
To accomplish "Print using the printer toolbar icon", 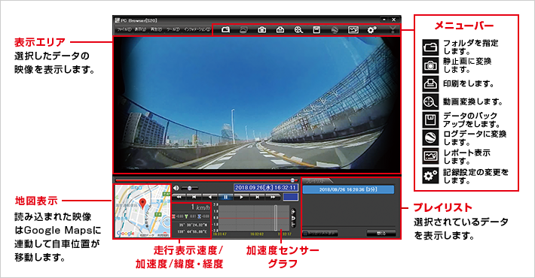I will click(x=280, y=30).
